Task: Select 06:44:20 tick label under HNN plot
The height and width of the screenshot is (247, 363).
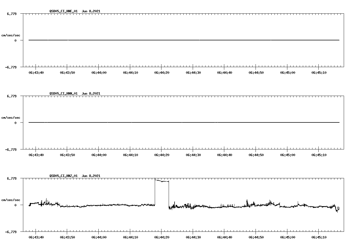Action: 162,155
